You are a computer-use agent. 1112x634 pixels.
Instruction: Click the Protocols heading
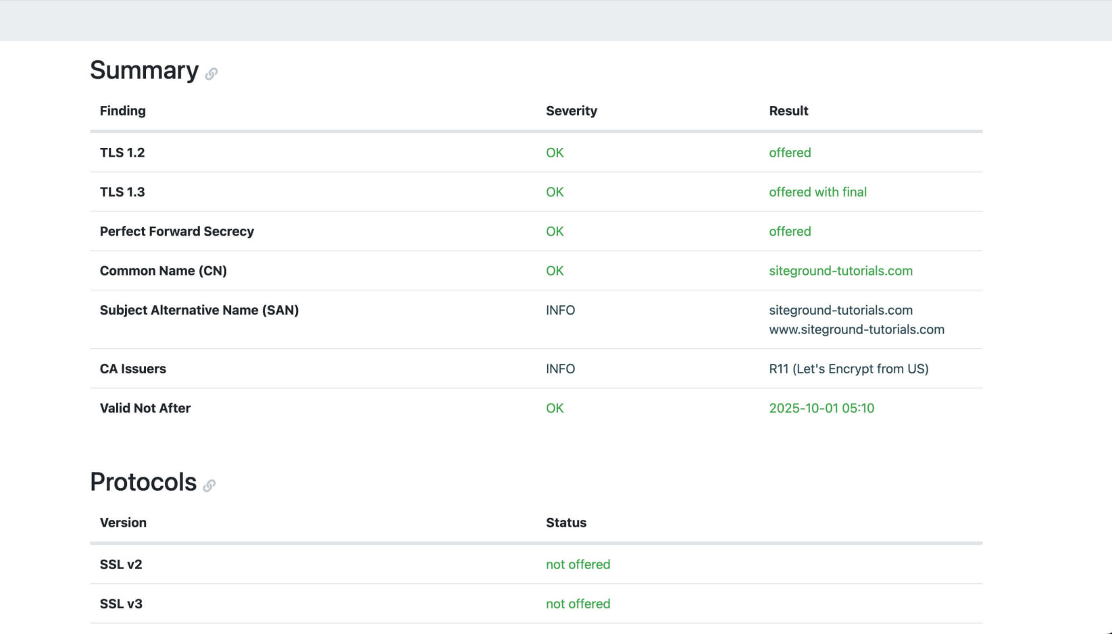pos(143,482)
